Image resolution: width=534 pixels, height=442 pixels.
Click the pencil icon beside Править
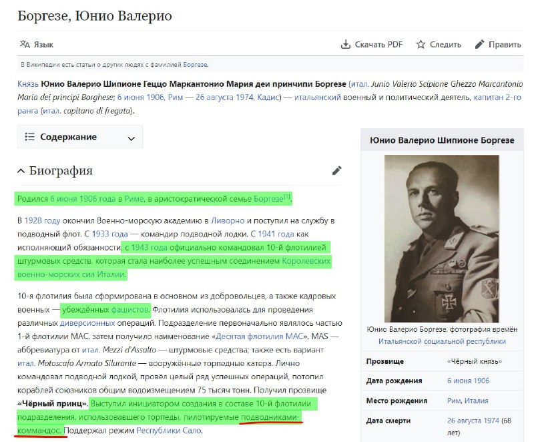point(479,44)
